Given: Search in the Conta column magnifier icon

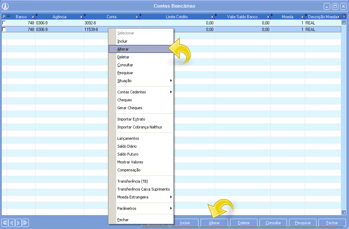Looking at the screenshot, I should [137, 17].
